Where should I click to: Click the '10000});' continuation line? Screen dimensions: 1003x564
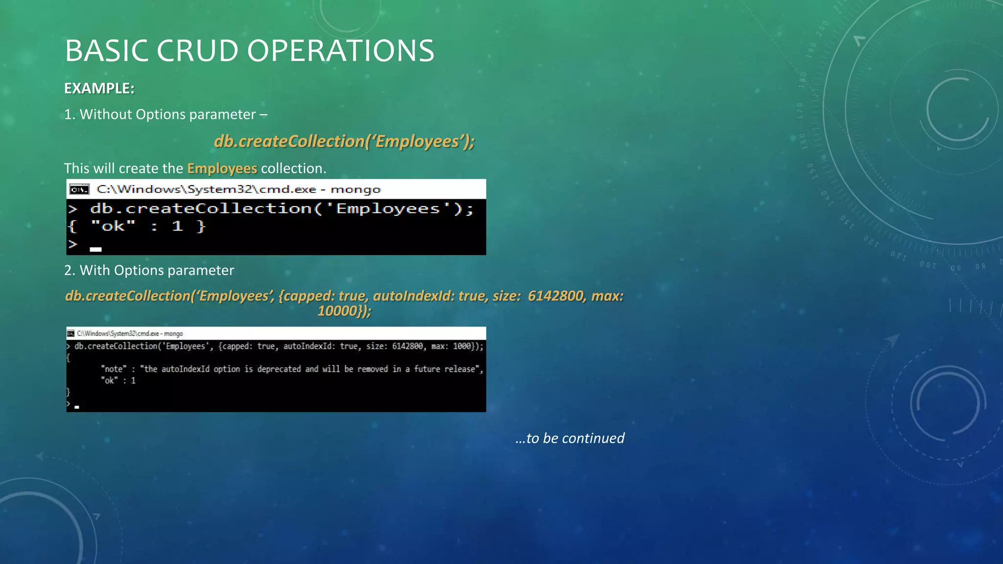click(x=344, y=311)
